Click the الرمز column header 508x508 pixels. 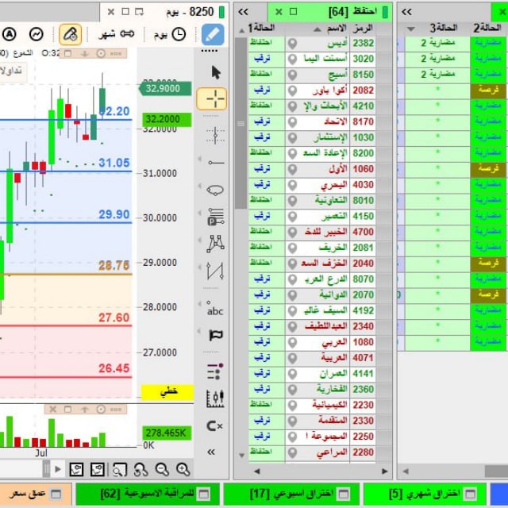[363, 29]
